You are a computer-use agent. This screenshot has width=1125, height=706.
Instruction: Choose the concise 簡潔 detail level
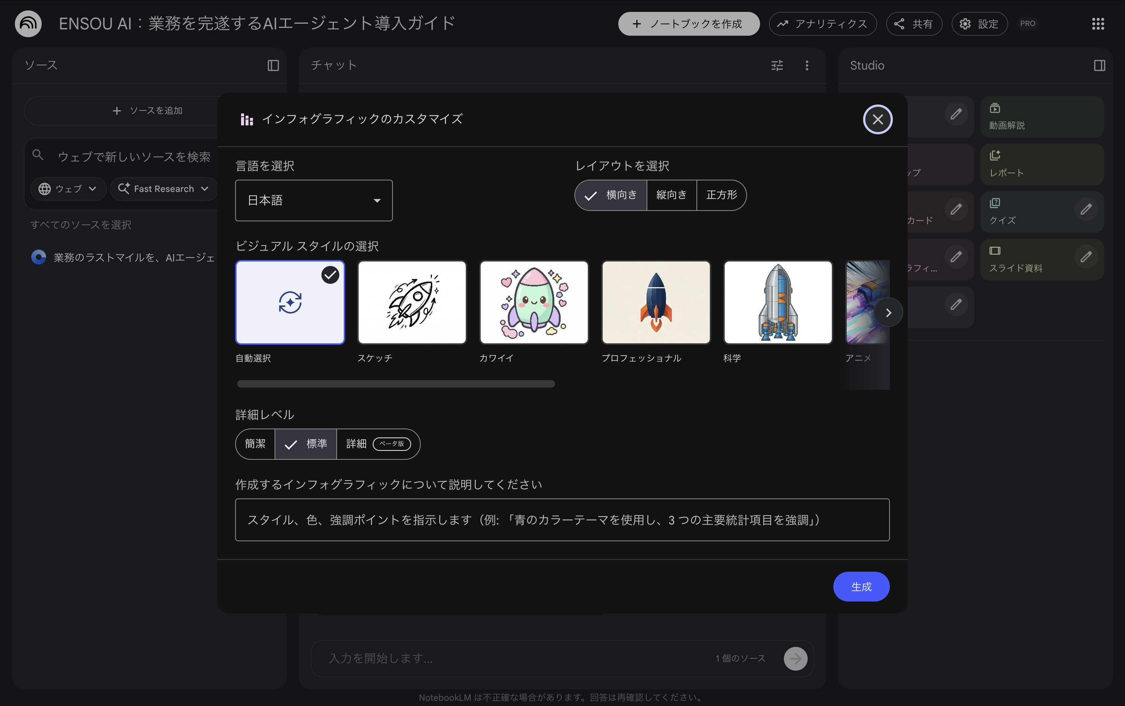point(255,444)
